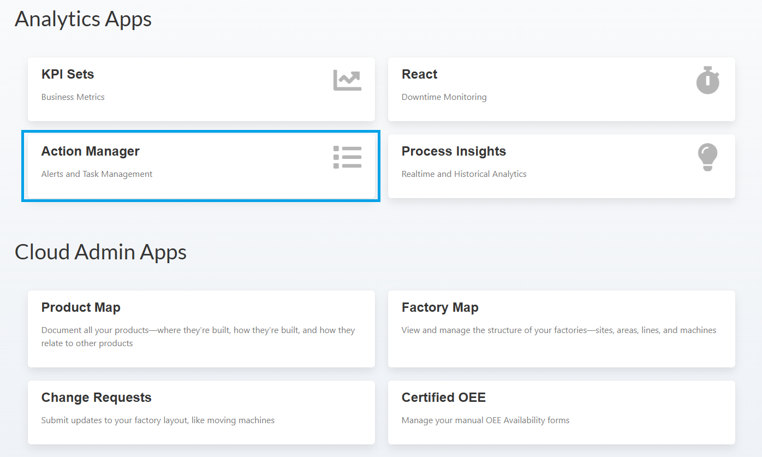Open the Change Requests title

coord(97,397)
